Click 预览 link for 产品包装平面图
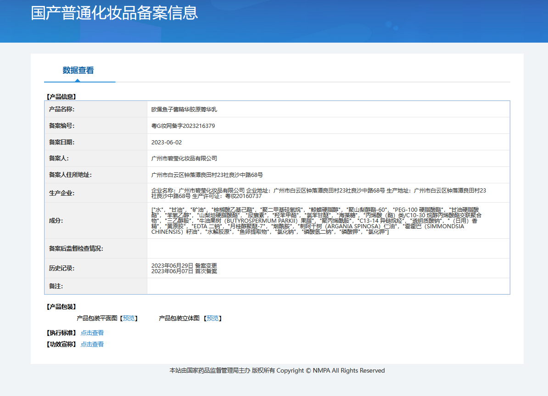The height and width of the screenshot is (396, 548). [x=129, y=318]
